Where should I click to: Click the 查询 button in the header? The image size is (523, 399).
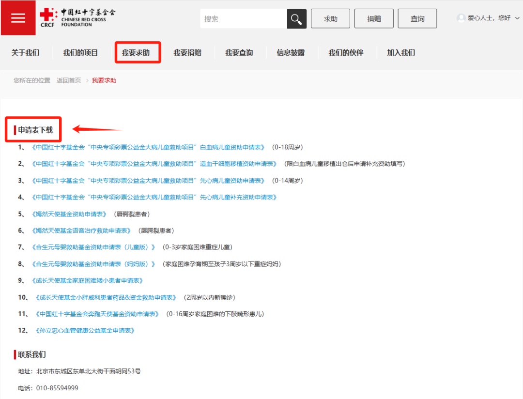tap(417, 18)
